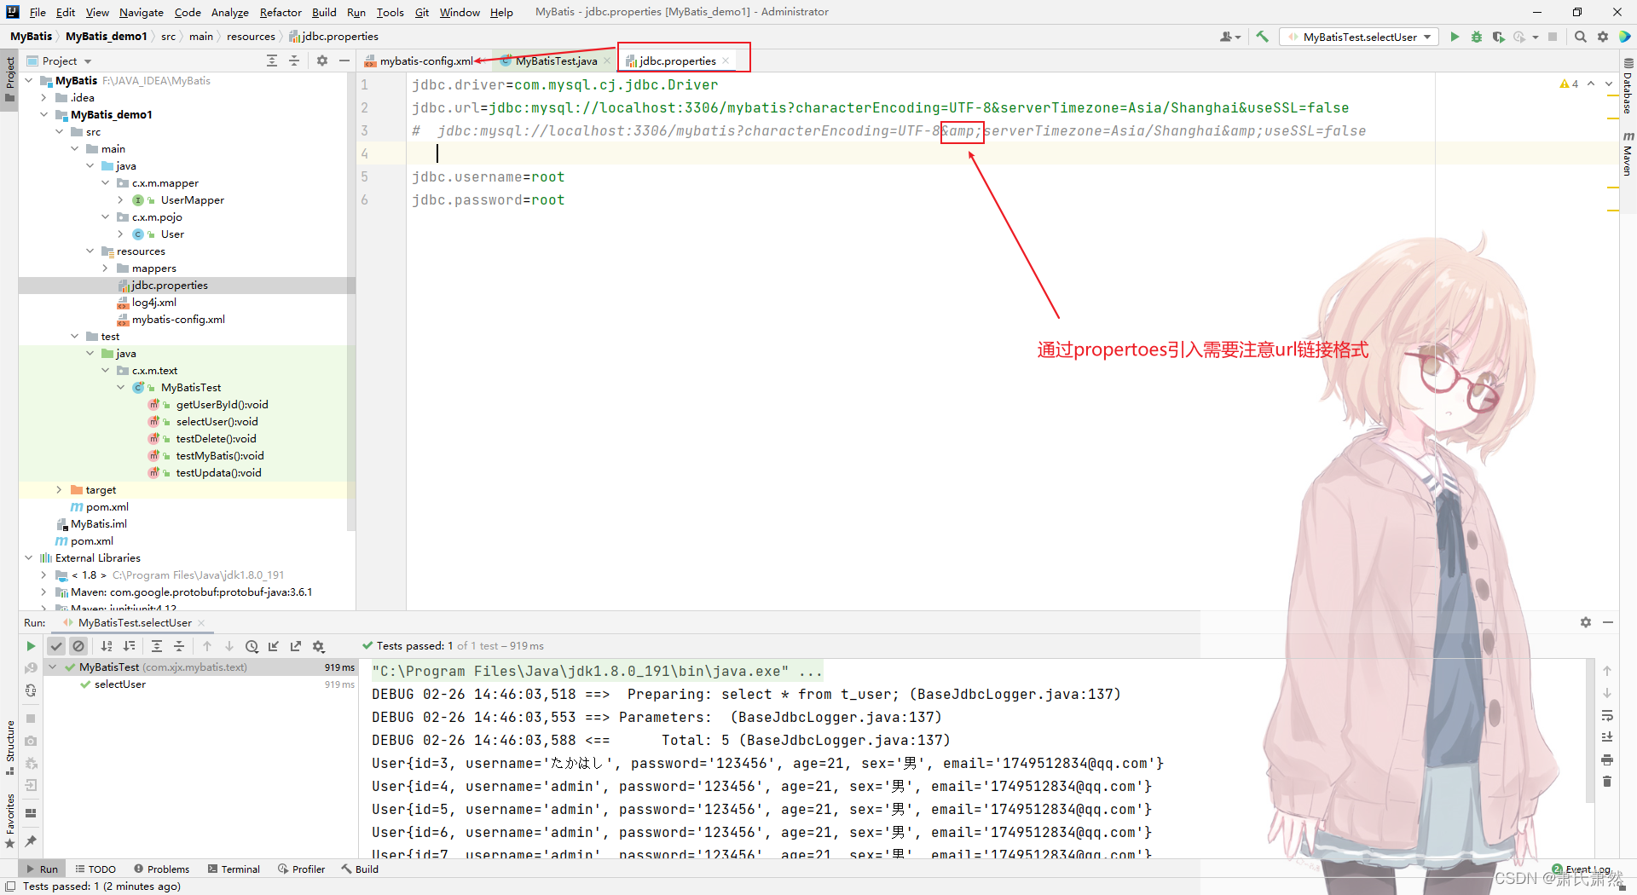Expand all test results in Run toolbar

click(157, 646)
